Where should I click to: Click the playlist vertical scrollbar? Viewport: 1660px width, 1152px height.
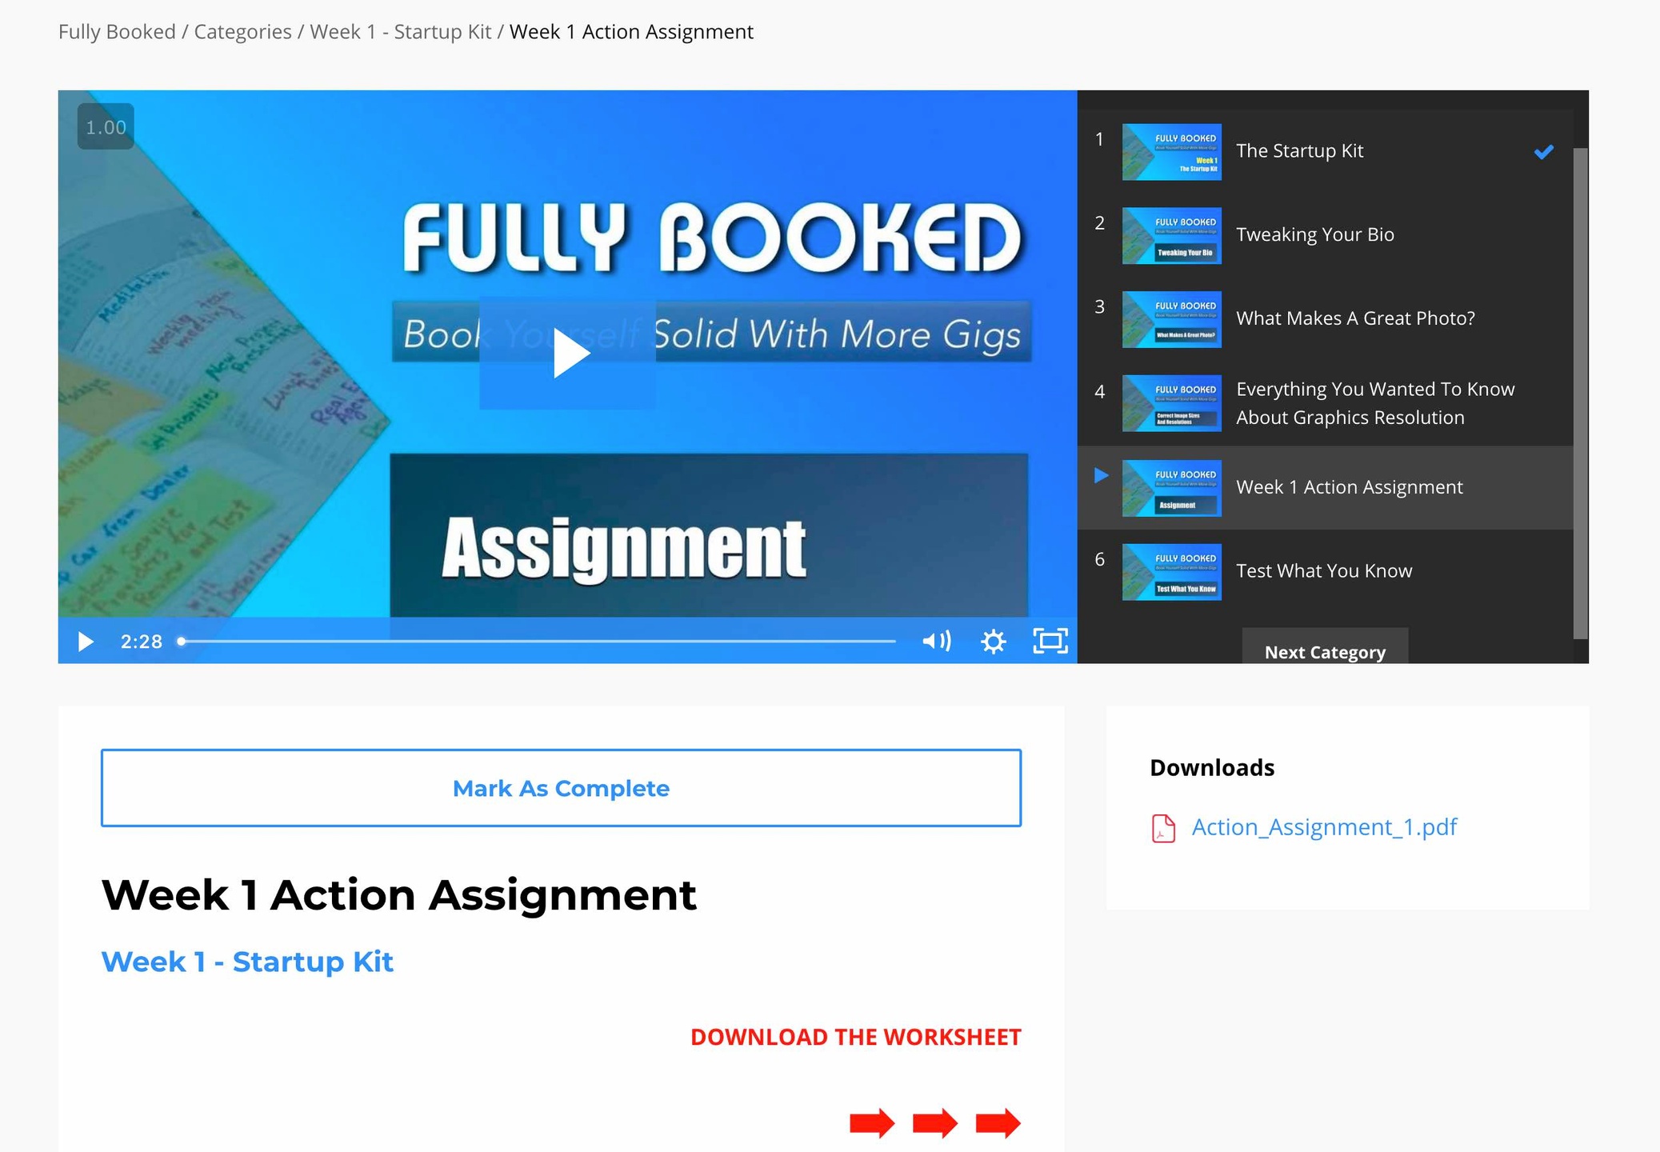(1580, 392)
